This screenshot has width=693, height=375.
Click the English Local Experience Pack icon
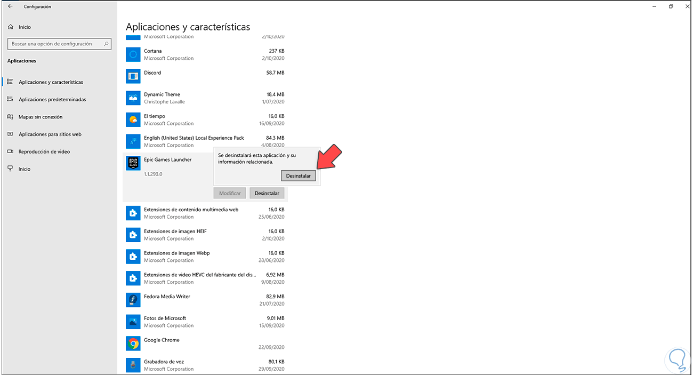[x=133, y=141]
